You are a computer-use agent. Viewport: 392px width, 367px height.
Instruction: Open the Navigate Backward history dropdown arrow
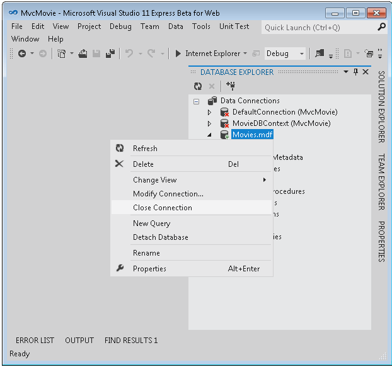pyautogui.click(x=32, y=53)
